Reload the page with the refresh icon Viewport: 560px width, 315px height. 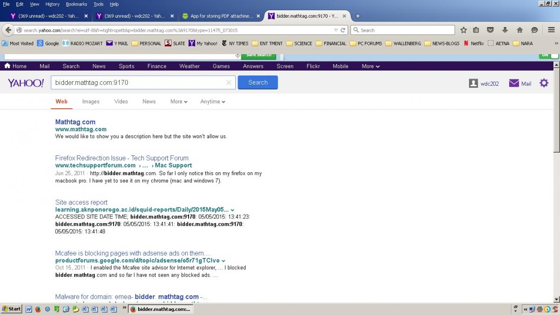pyautogui.click(x=343, y=30)
